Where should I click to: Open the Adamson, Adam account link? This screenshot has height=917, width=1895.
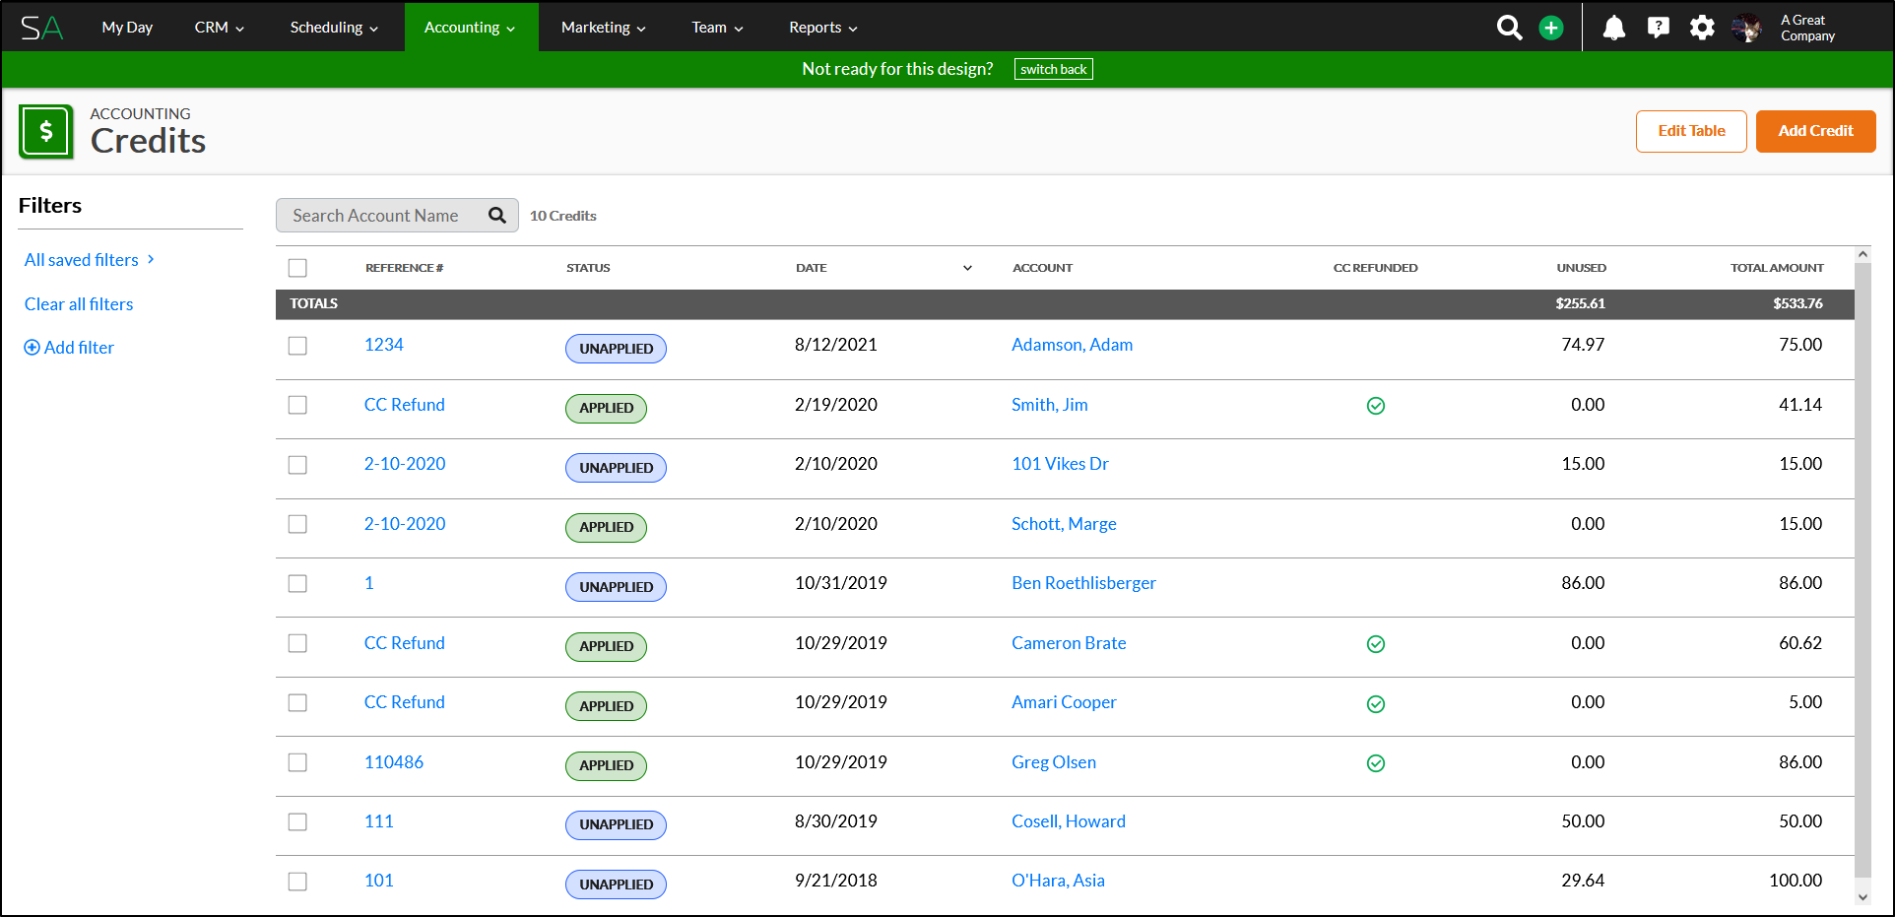click(1072, 345)
